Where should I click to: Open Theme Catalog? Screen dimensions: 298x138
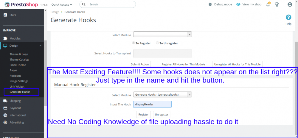point(19,60)
